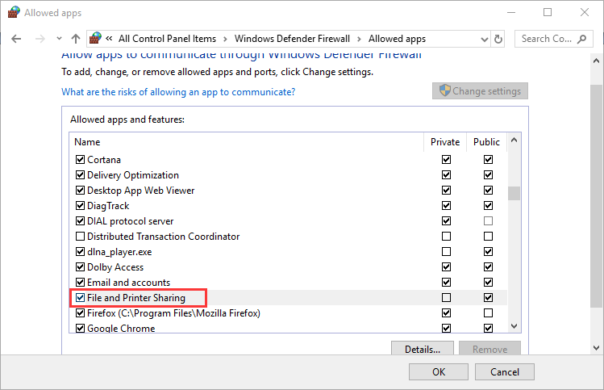Click the Change settings button

pos(480,91)
